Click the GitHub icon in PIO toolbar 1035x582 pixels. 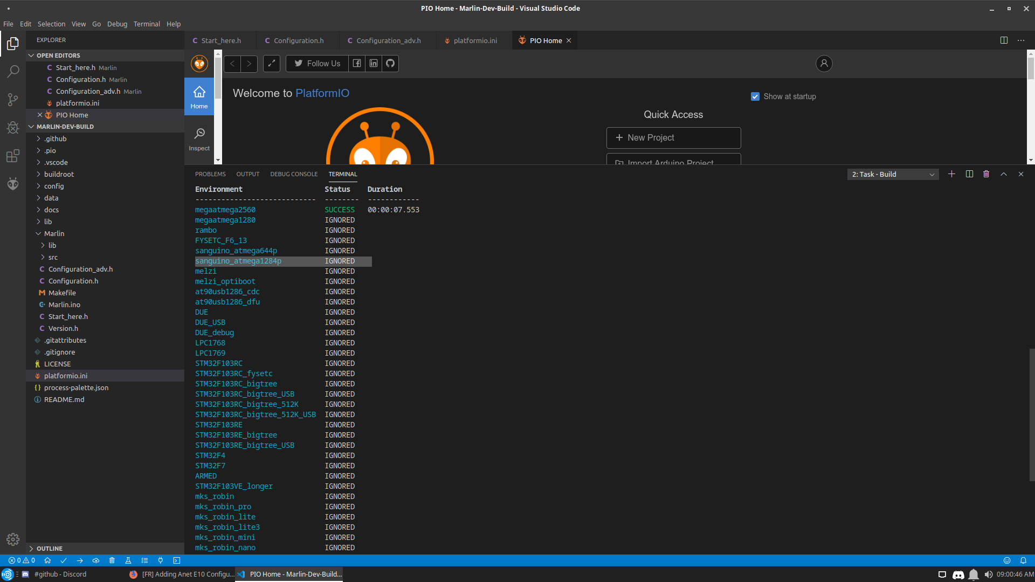[x=390, y=64]
